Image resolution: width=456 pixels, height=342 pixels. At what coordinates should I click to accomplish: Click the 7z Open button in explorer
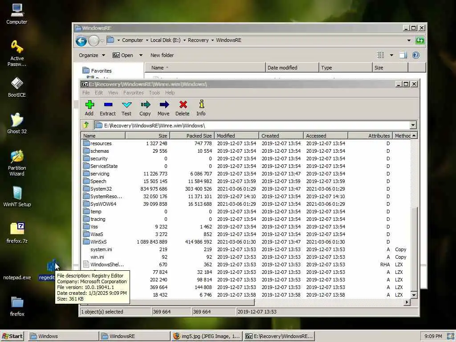click(x=123, y=55)
